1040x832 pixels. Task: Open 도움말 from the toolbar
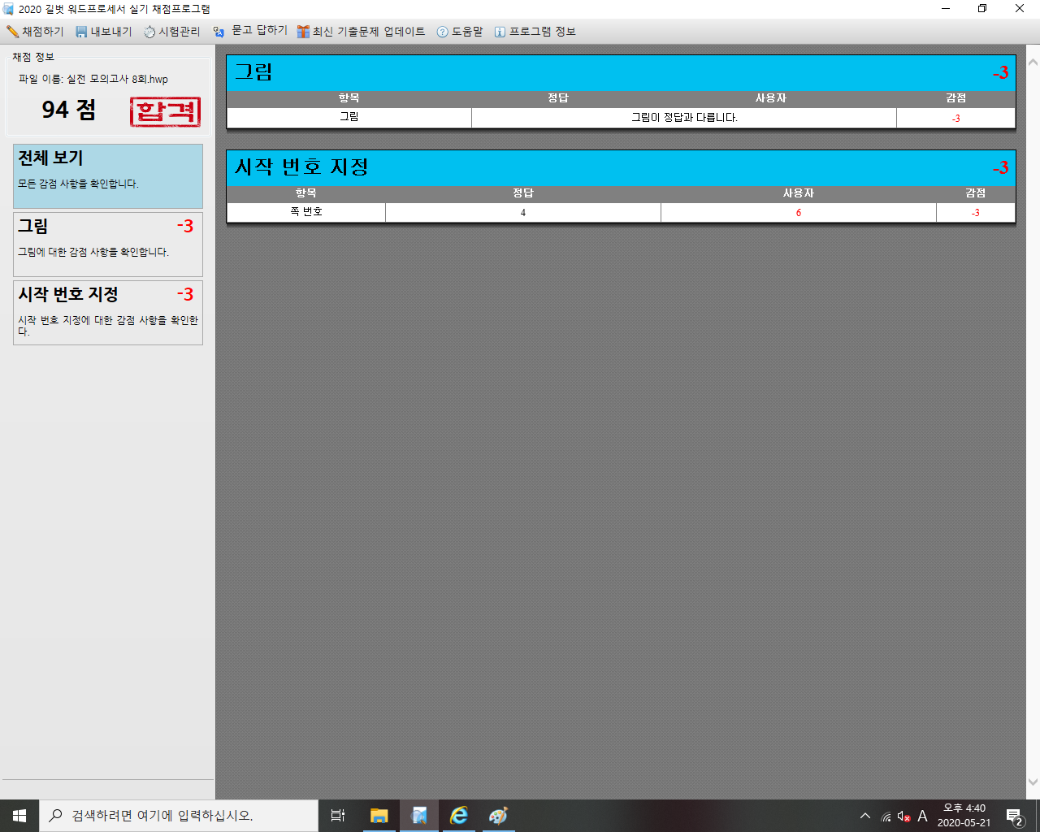click(x=460, y=32)
